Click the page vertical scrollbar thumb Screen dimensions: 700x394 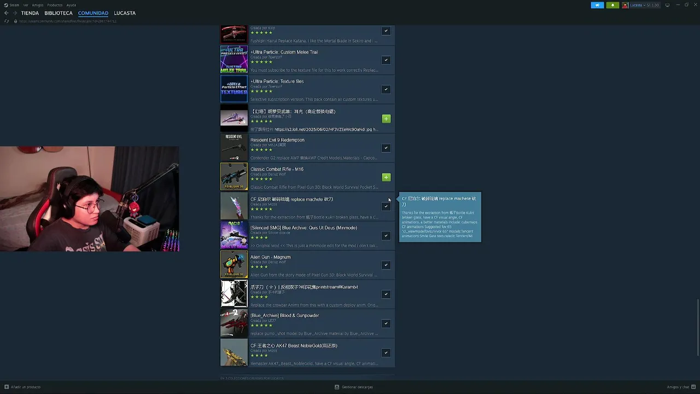(698, 327)
